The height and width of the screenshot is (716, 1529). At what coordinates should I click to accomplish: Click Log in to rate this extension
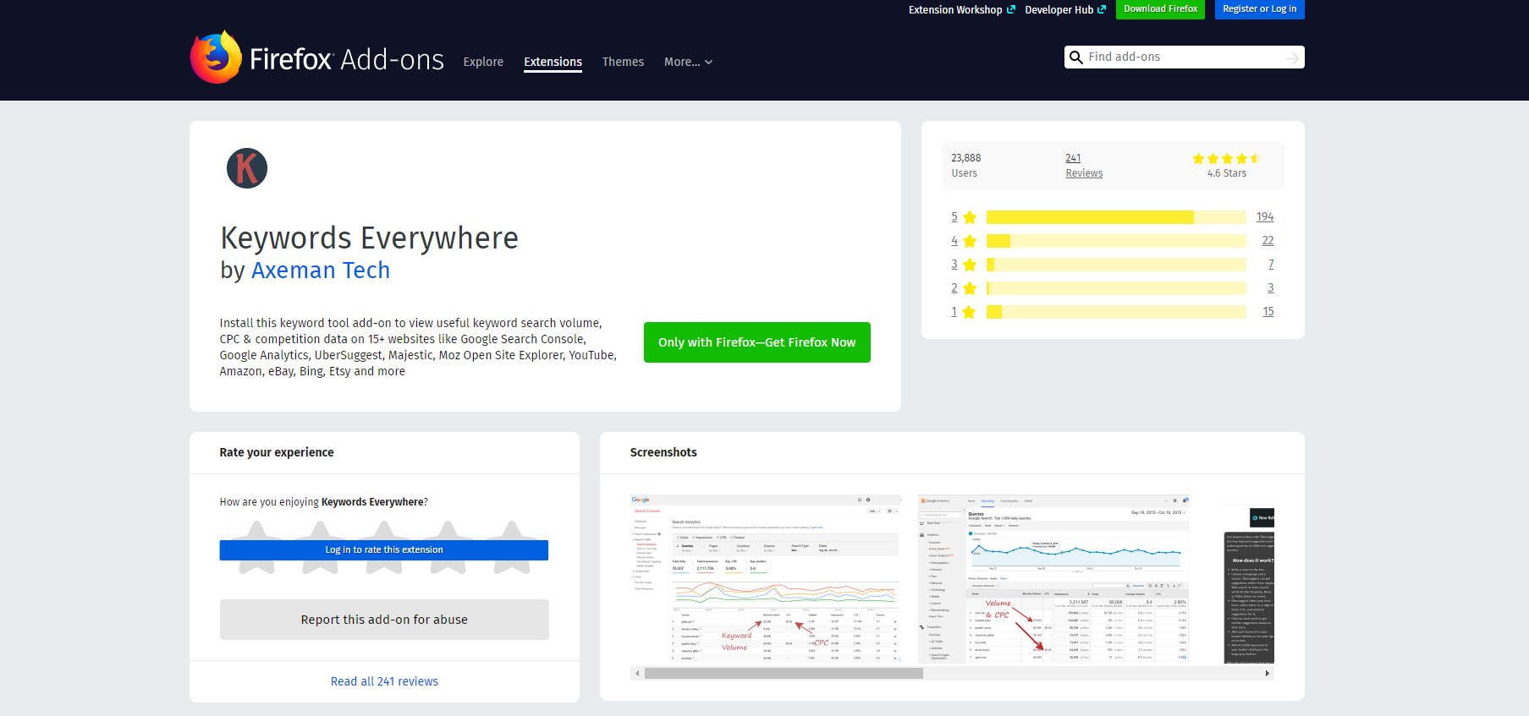tap(384, 550)
